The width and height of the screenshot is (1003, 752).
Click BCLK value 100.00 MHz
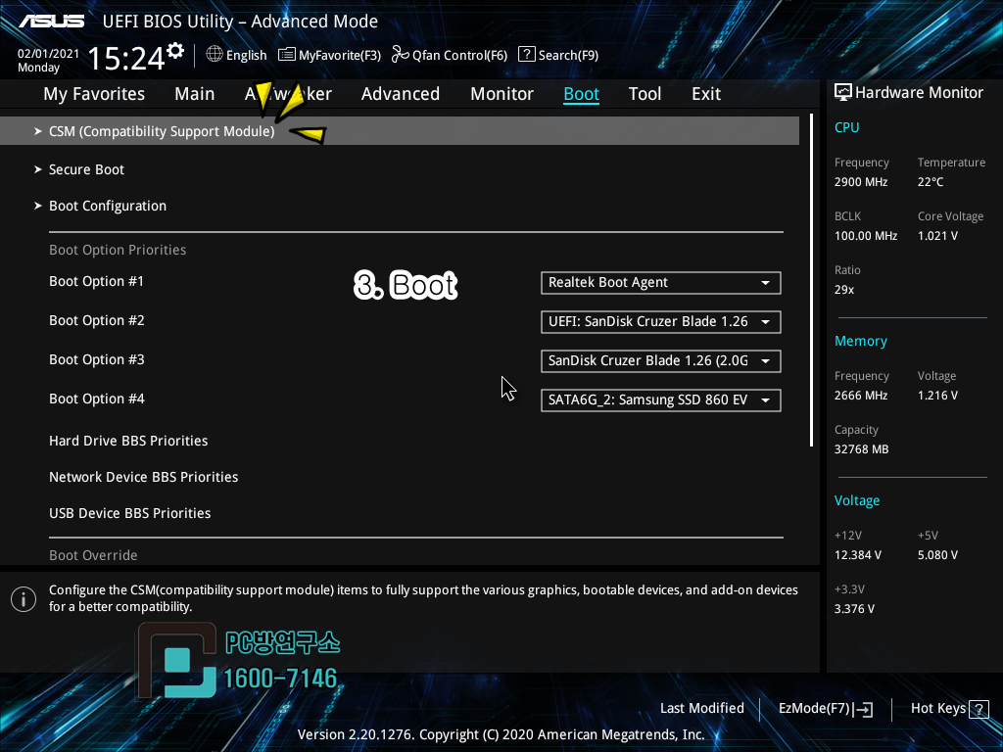[866, 236]
